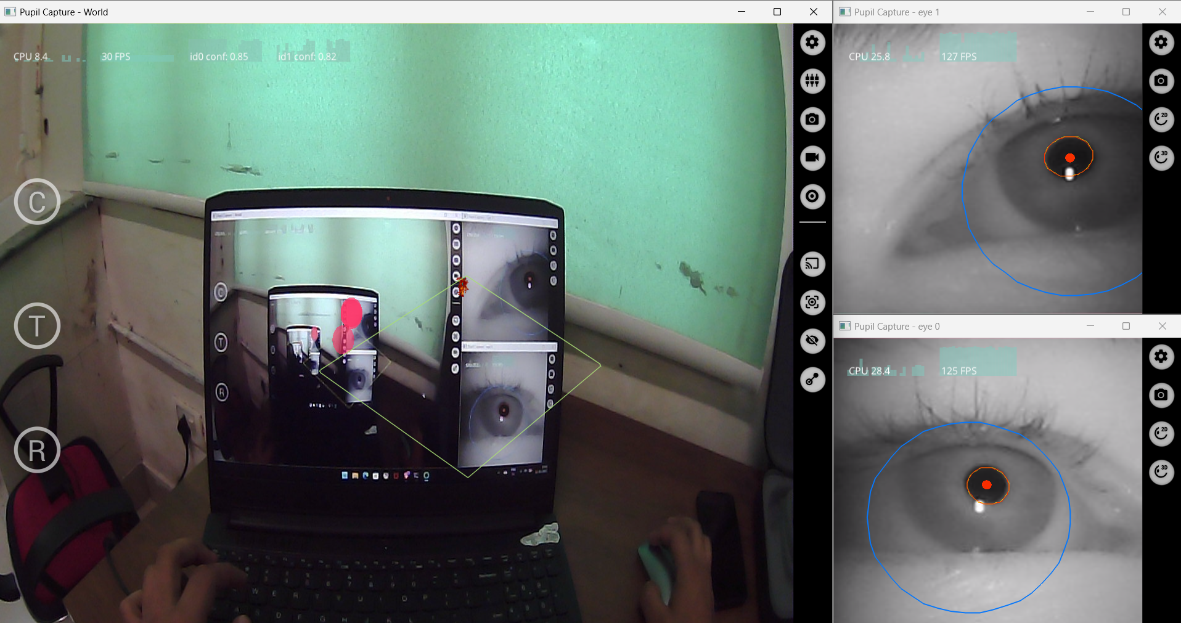Screen dimensions: 1181x623
Task: Start calibration with the C button
Action: click(x=37, y=202)
